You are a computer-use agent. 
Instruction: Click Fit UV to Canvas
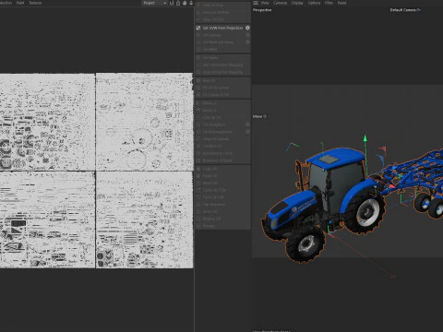pyautogui.click(x=222, y=88)
